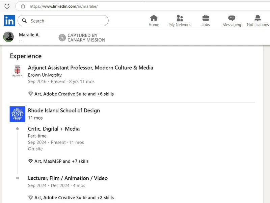Click Jobs label in navigation
Viewport: 270px width, 203px height.
point(206,25)
